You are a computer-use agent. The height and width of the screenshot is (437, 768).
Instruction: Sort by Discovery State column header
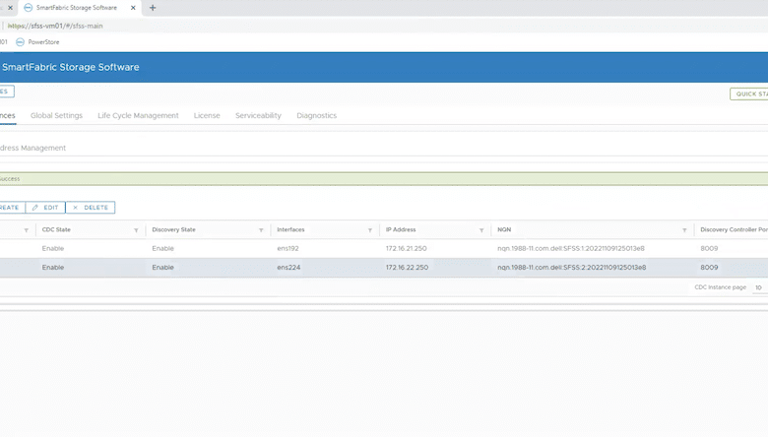173,229
